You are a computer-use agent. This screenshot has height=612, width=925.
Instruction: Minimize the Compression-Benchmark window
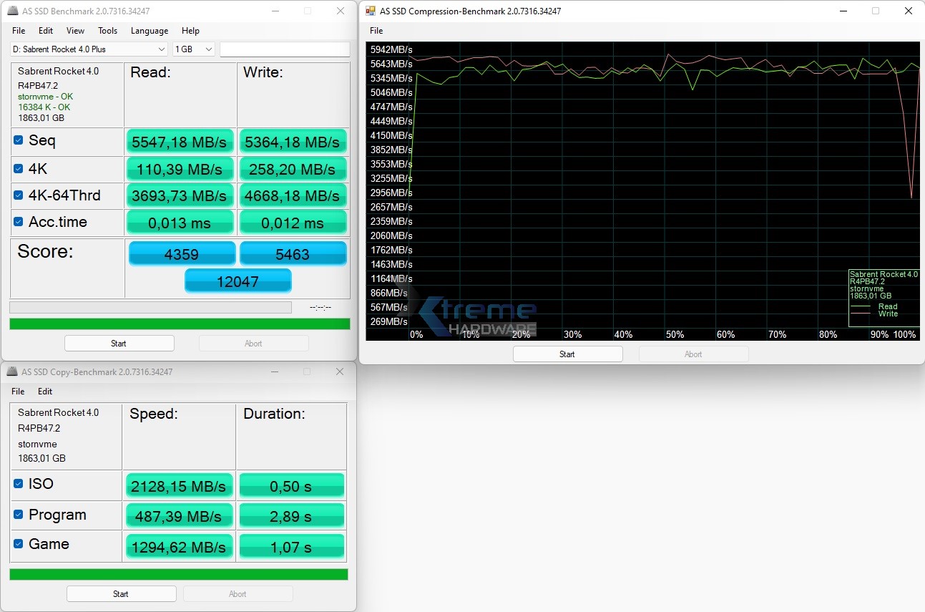(843, 11)
